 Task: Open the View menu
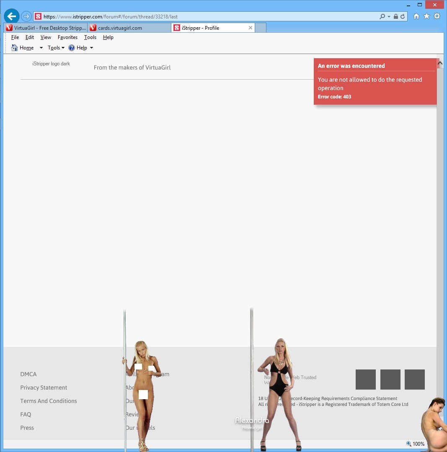46,37
